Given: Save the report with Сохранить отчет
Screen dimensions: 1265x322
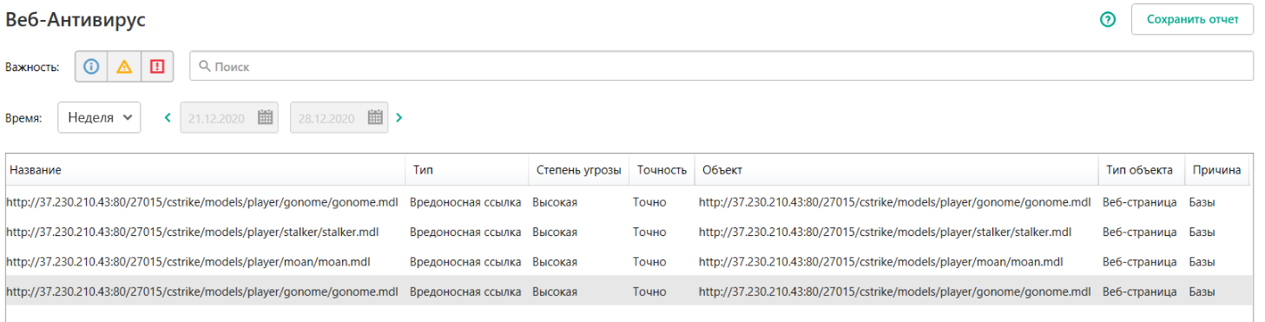Looking at the screenshot, I should [1192, 19].
